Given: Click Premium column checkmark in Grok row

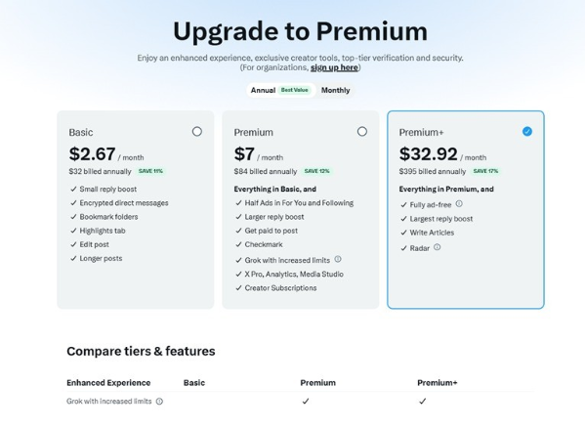Looking at the screenshot, I should (306, 402).
